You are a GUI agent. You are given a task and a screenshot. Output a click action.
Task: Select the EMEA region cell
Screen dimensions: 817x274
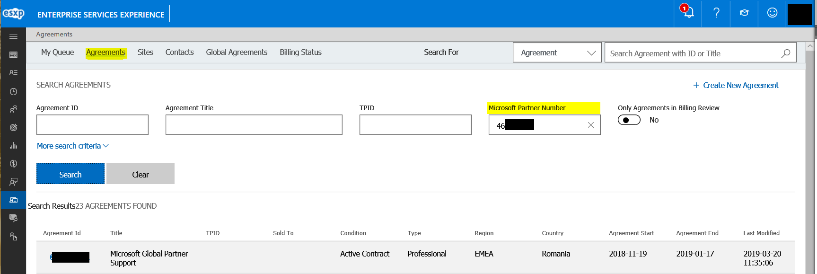pyautogui.click(x=484, y=254)
